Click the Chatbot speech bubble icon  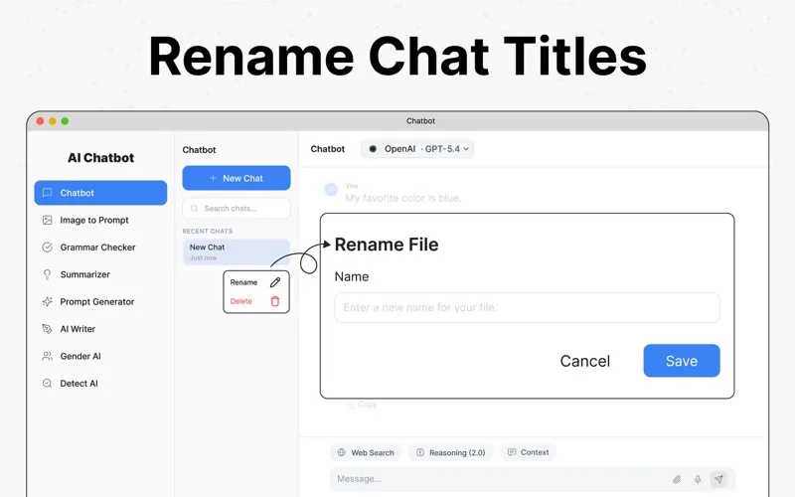47,193
